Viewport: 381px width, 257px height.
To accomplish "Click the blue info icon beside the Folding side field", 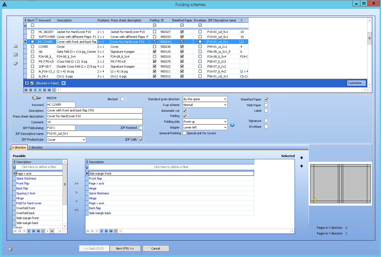I will (232, 125).
